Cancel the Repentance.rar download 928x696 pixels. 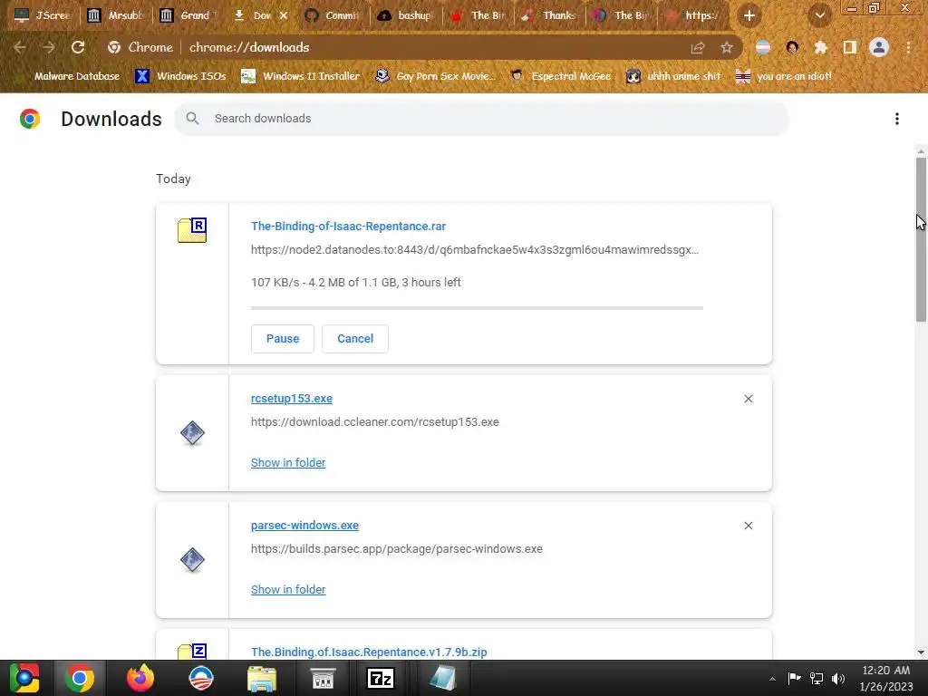(355, 339)
